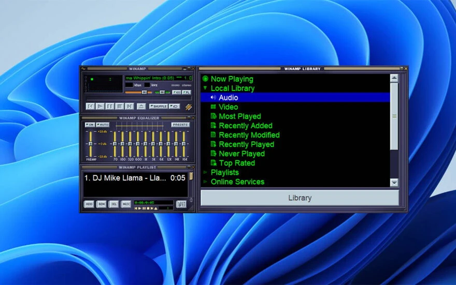
Task: Expand the Online Services tree arrow
Action: 205,182
